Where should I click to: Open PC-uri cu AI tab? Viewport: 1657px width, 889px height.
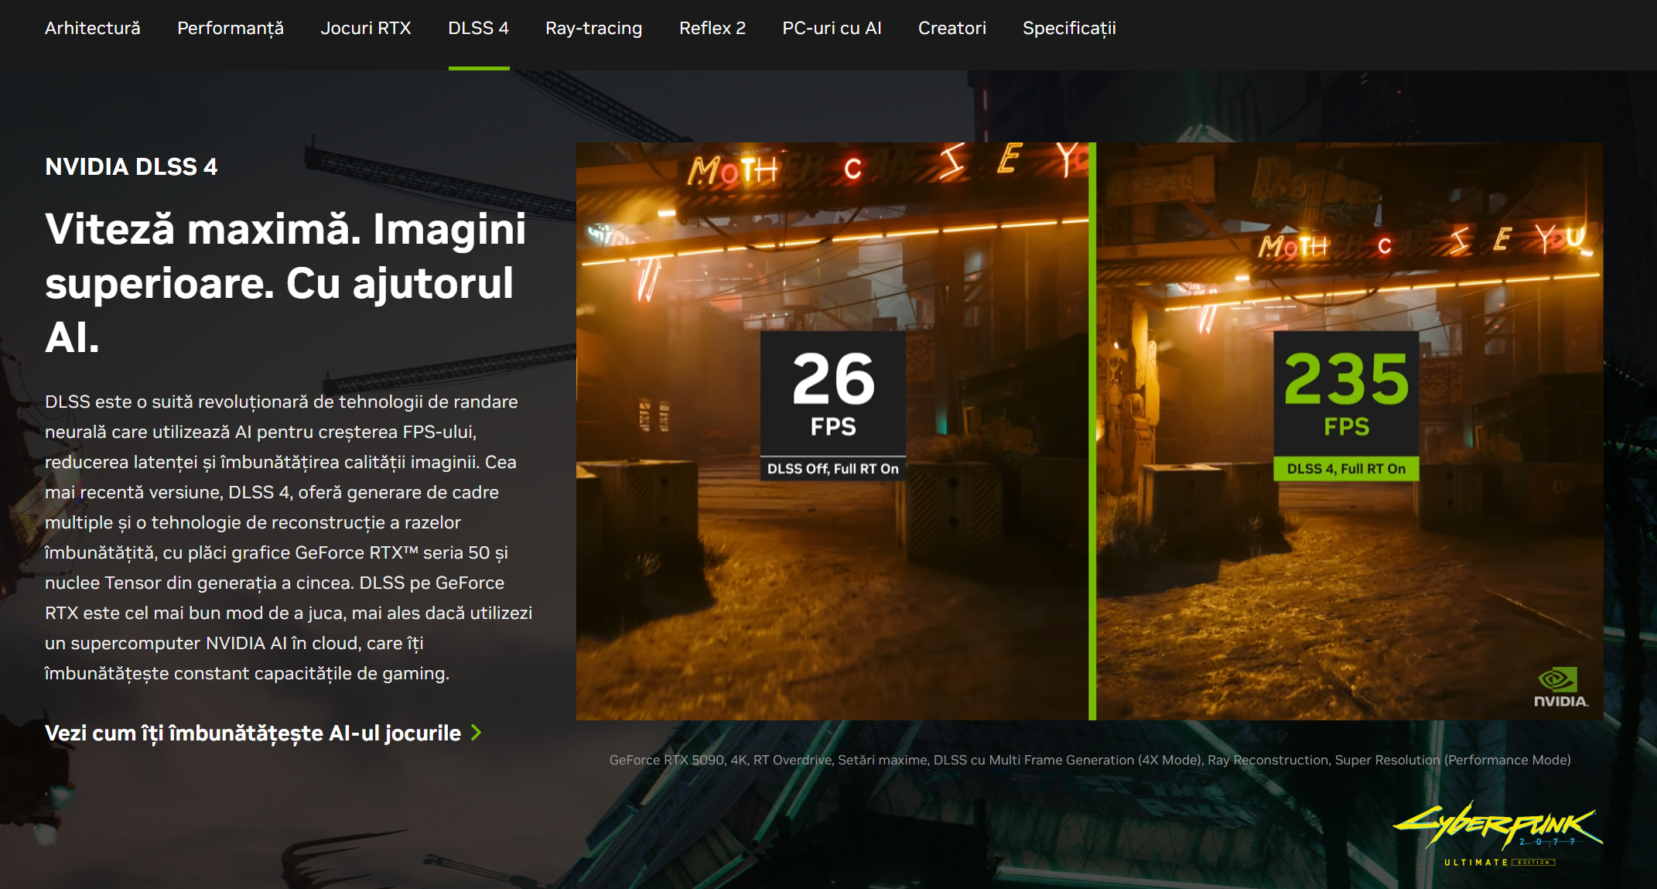(x=832, y=29)
